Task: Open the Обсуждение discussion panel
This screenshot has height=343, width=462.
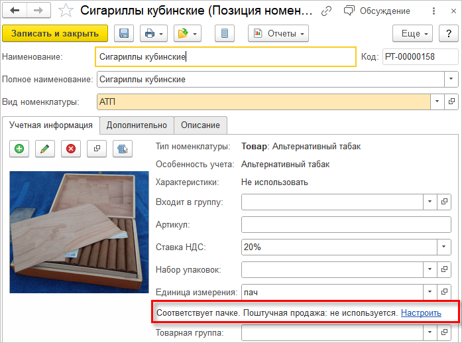Action: click(x=376, y=11)
